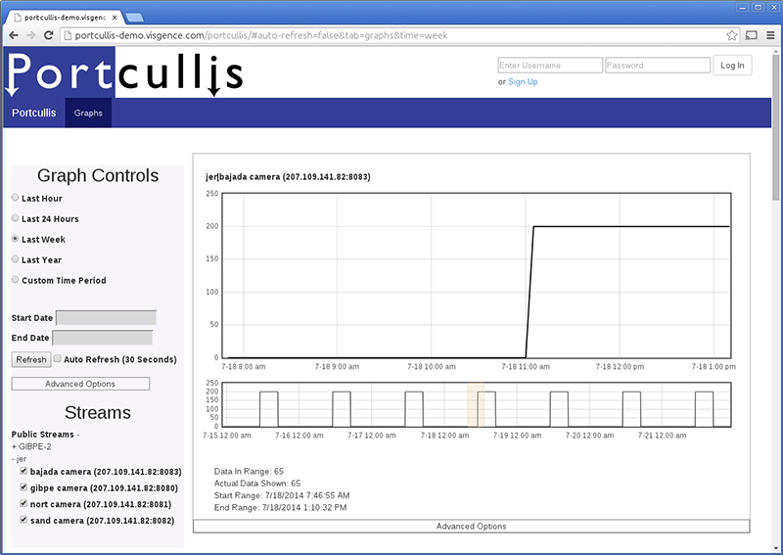
Task: Expand the GIBPE-2 stream group
Action: (31, 446)
